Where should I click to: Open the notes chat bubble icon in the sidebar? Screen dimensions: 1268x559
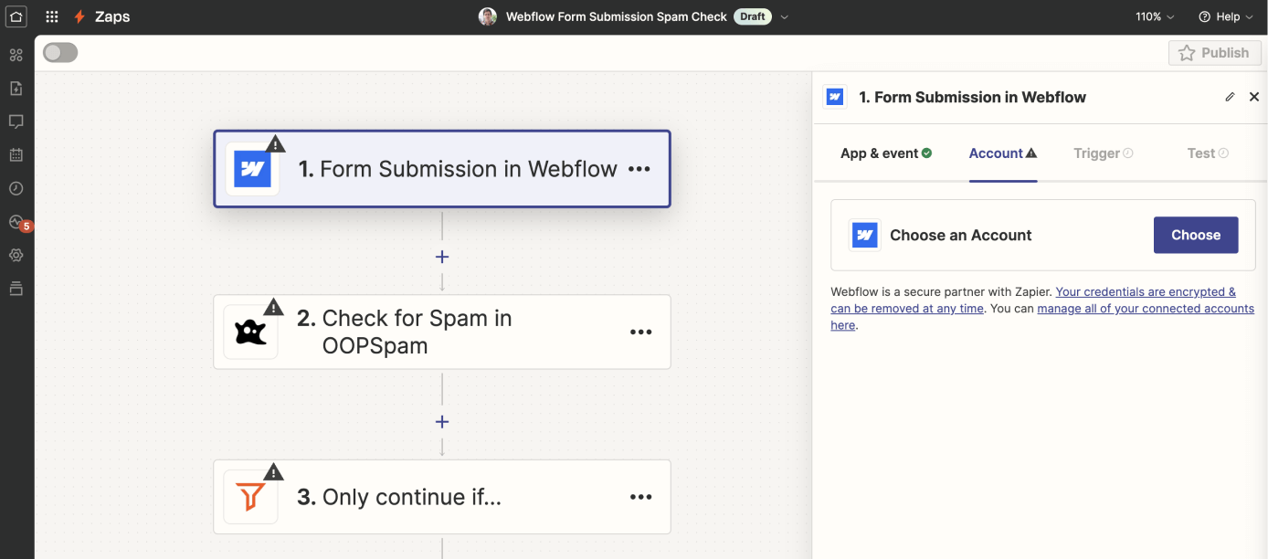coord(16,121)
